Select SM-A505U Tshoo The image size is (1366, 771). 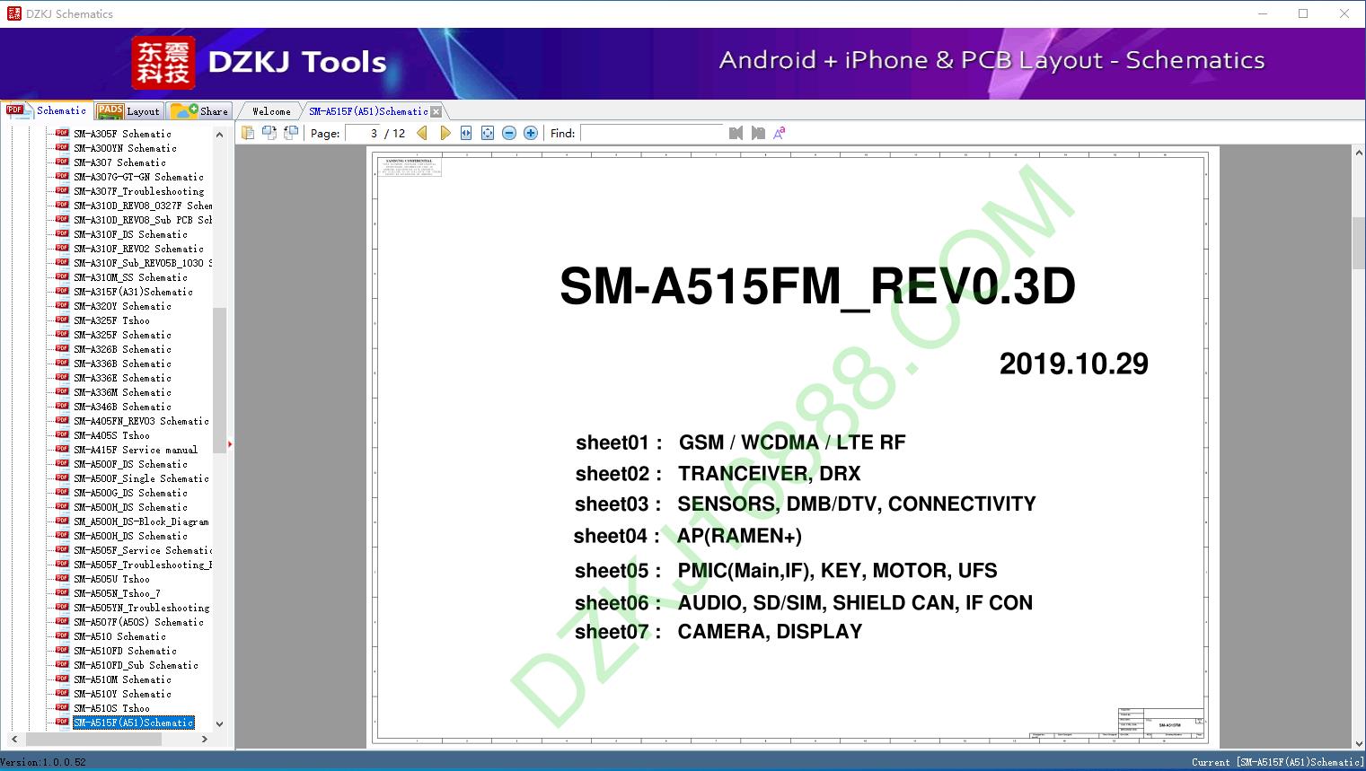[111, 579]
